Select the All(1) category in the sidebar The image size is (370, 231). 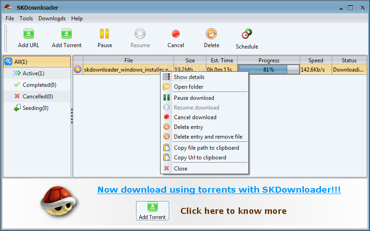pos(37,61)
